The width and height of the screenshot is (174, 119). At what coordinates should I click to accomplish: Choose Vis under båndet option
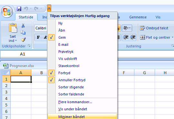tap(82, 109)
